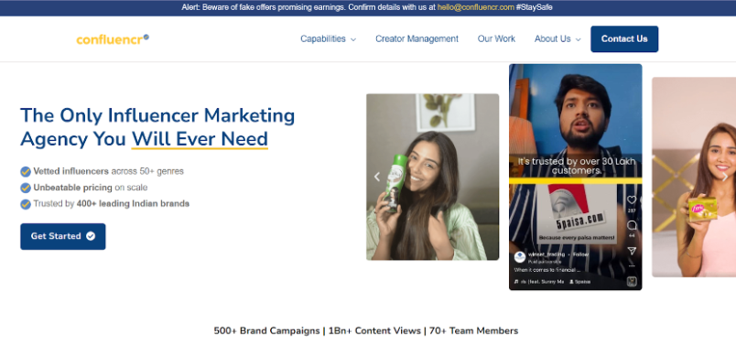
Task: Advance carousel with the right arrow
Action: coord(725,177)
